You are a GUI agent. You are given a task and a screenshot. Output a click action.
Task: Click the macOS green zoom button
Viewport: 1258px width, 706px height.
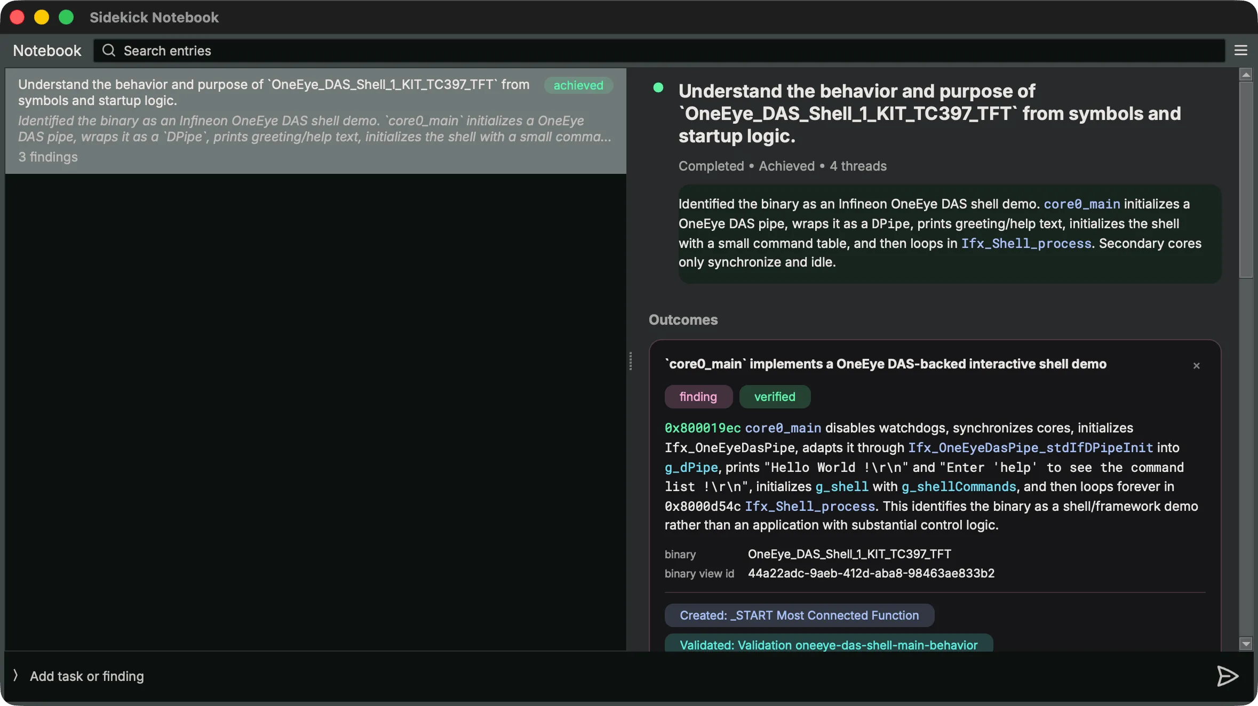click(x=66, y=17)
